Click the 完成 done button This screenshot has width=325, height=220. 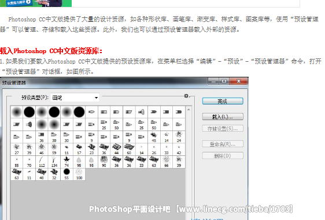(223, 101)
